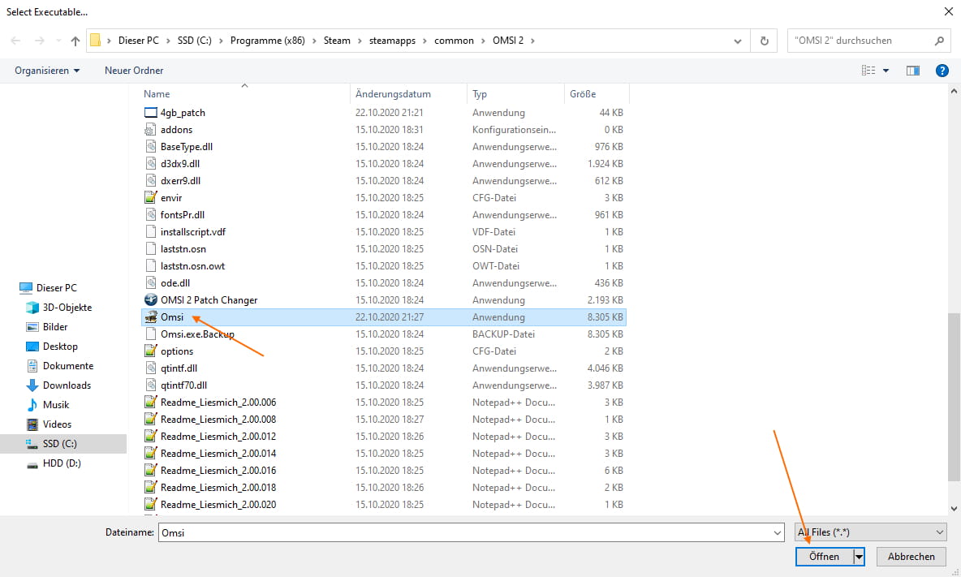The width and height of the screenshot is (961, 577).
Task: Expand the address bar history dropdown
Action: point(737,41)
